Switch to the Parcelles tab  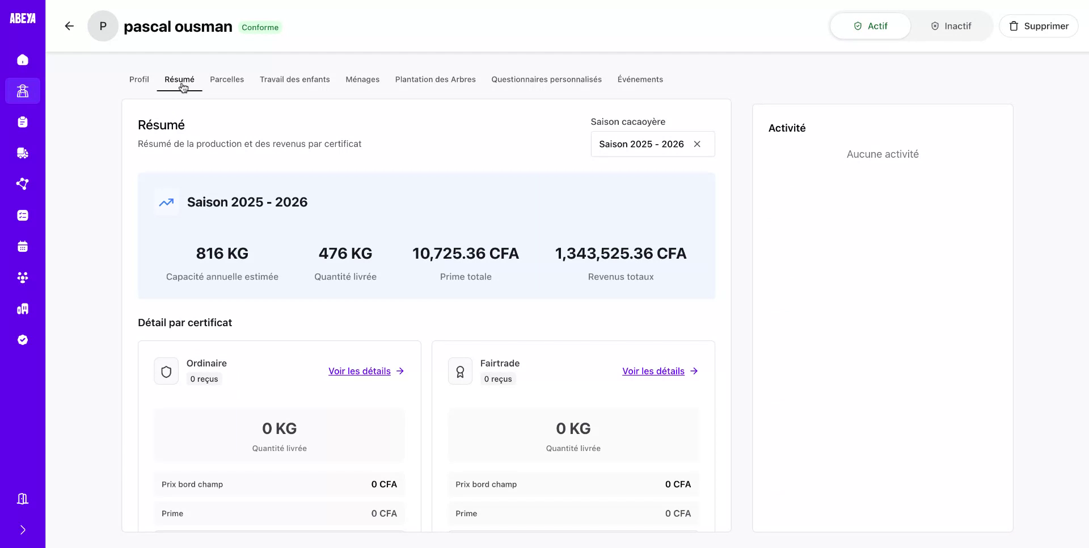(227, 79)
